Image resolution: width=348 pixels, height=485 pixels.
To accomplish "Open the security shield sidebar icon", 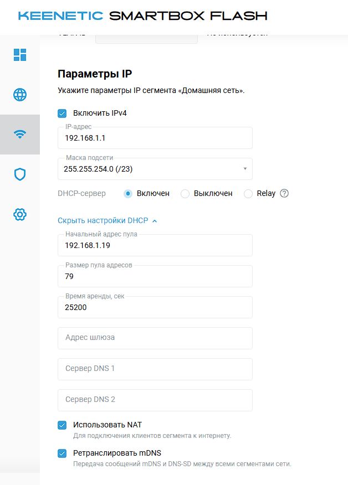I will (20, 174).
